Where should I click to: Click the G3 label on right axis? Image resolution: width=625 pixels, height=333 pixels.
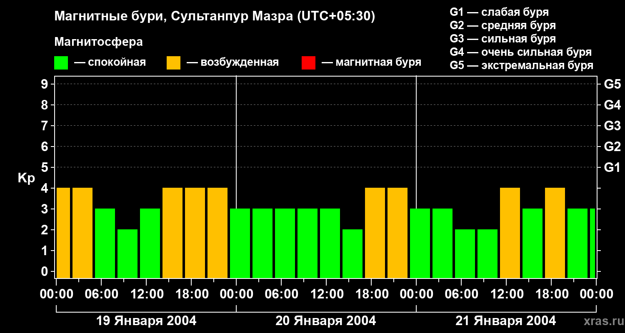tap(612, 126)
